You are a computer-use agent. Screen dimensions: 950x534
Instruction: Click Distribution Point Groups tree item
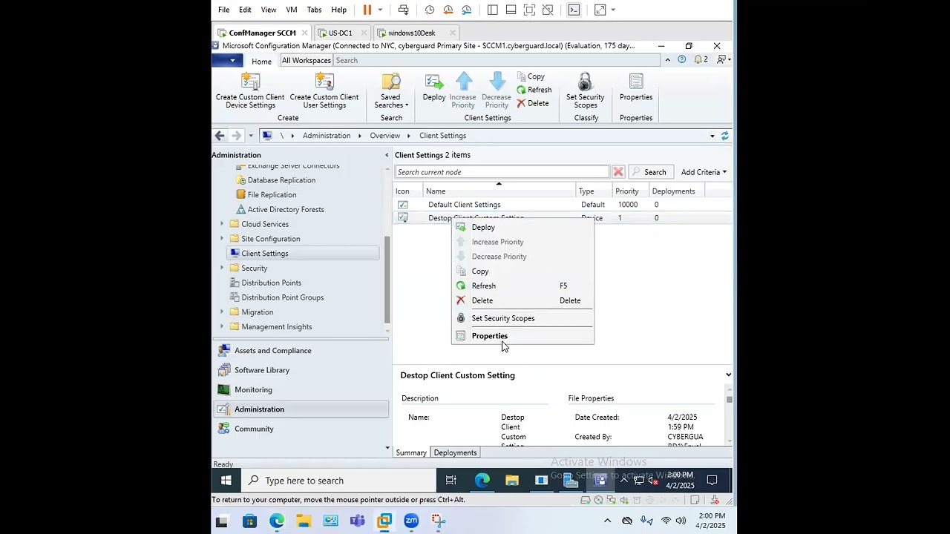(282, 297)
